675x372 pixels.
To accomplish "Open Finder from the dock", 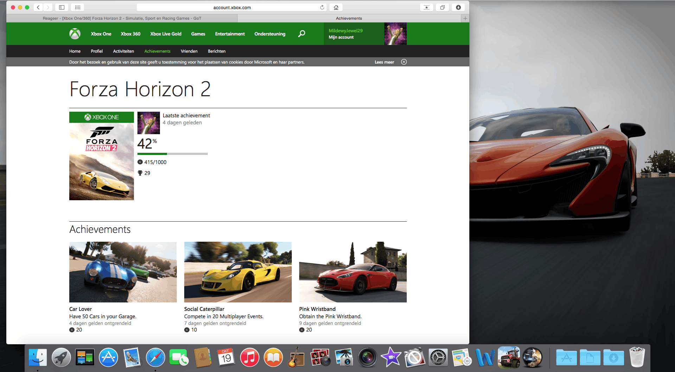I will [x=38, y=358].
